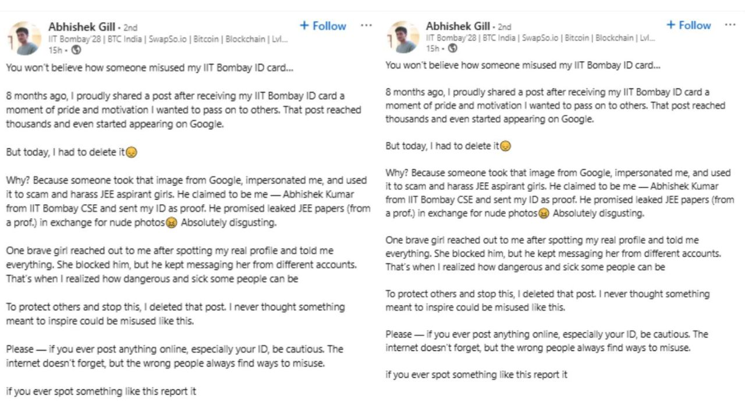Click the 2nd connection badge in right post
The height and width of the screenshot is (419, 745).
[x=504, y=27]
